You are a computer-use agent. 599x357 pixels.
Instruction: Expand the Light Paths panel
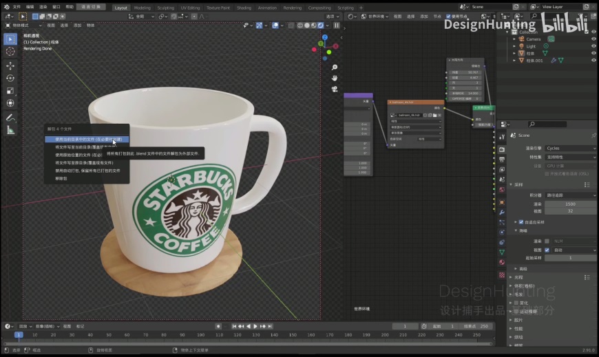point(511,278)
